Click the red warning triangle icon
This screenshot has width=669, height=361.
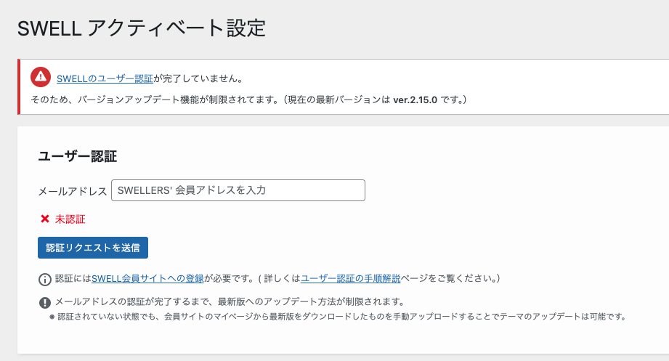[x=41, y=77]
